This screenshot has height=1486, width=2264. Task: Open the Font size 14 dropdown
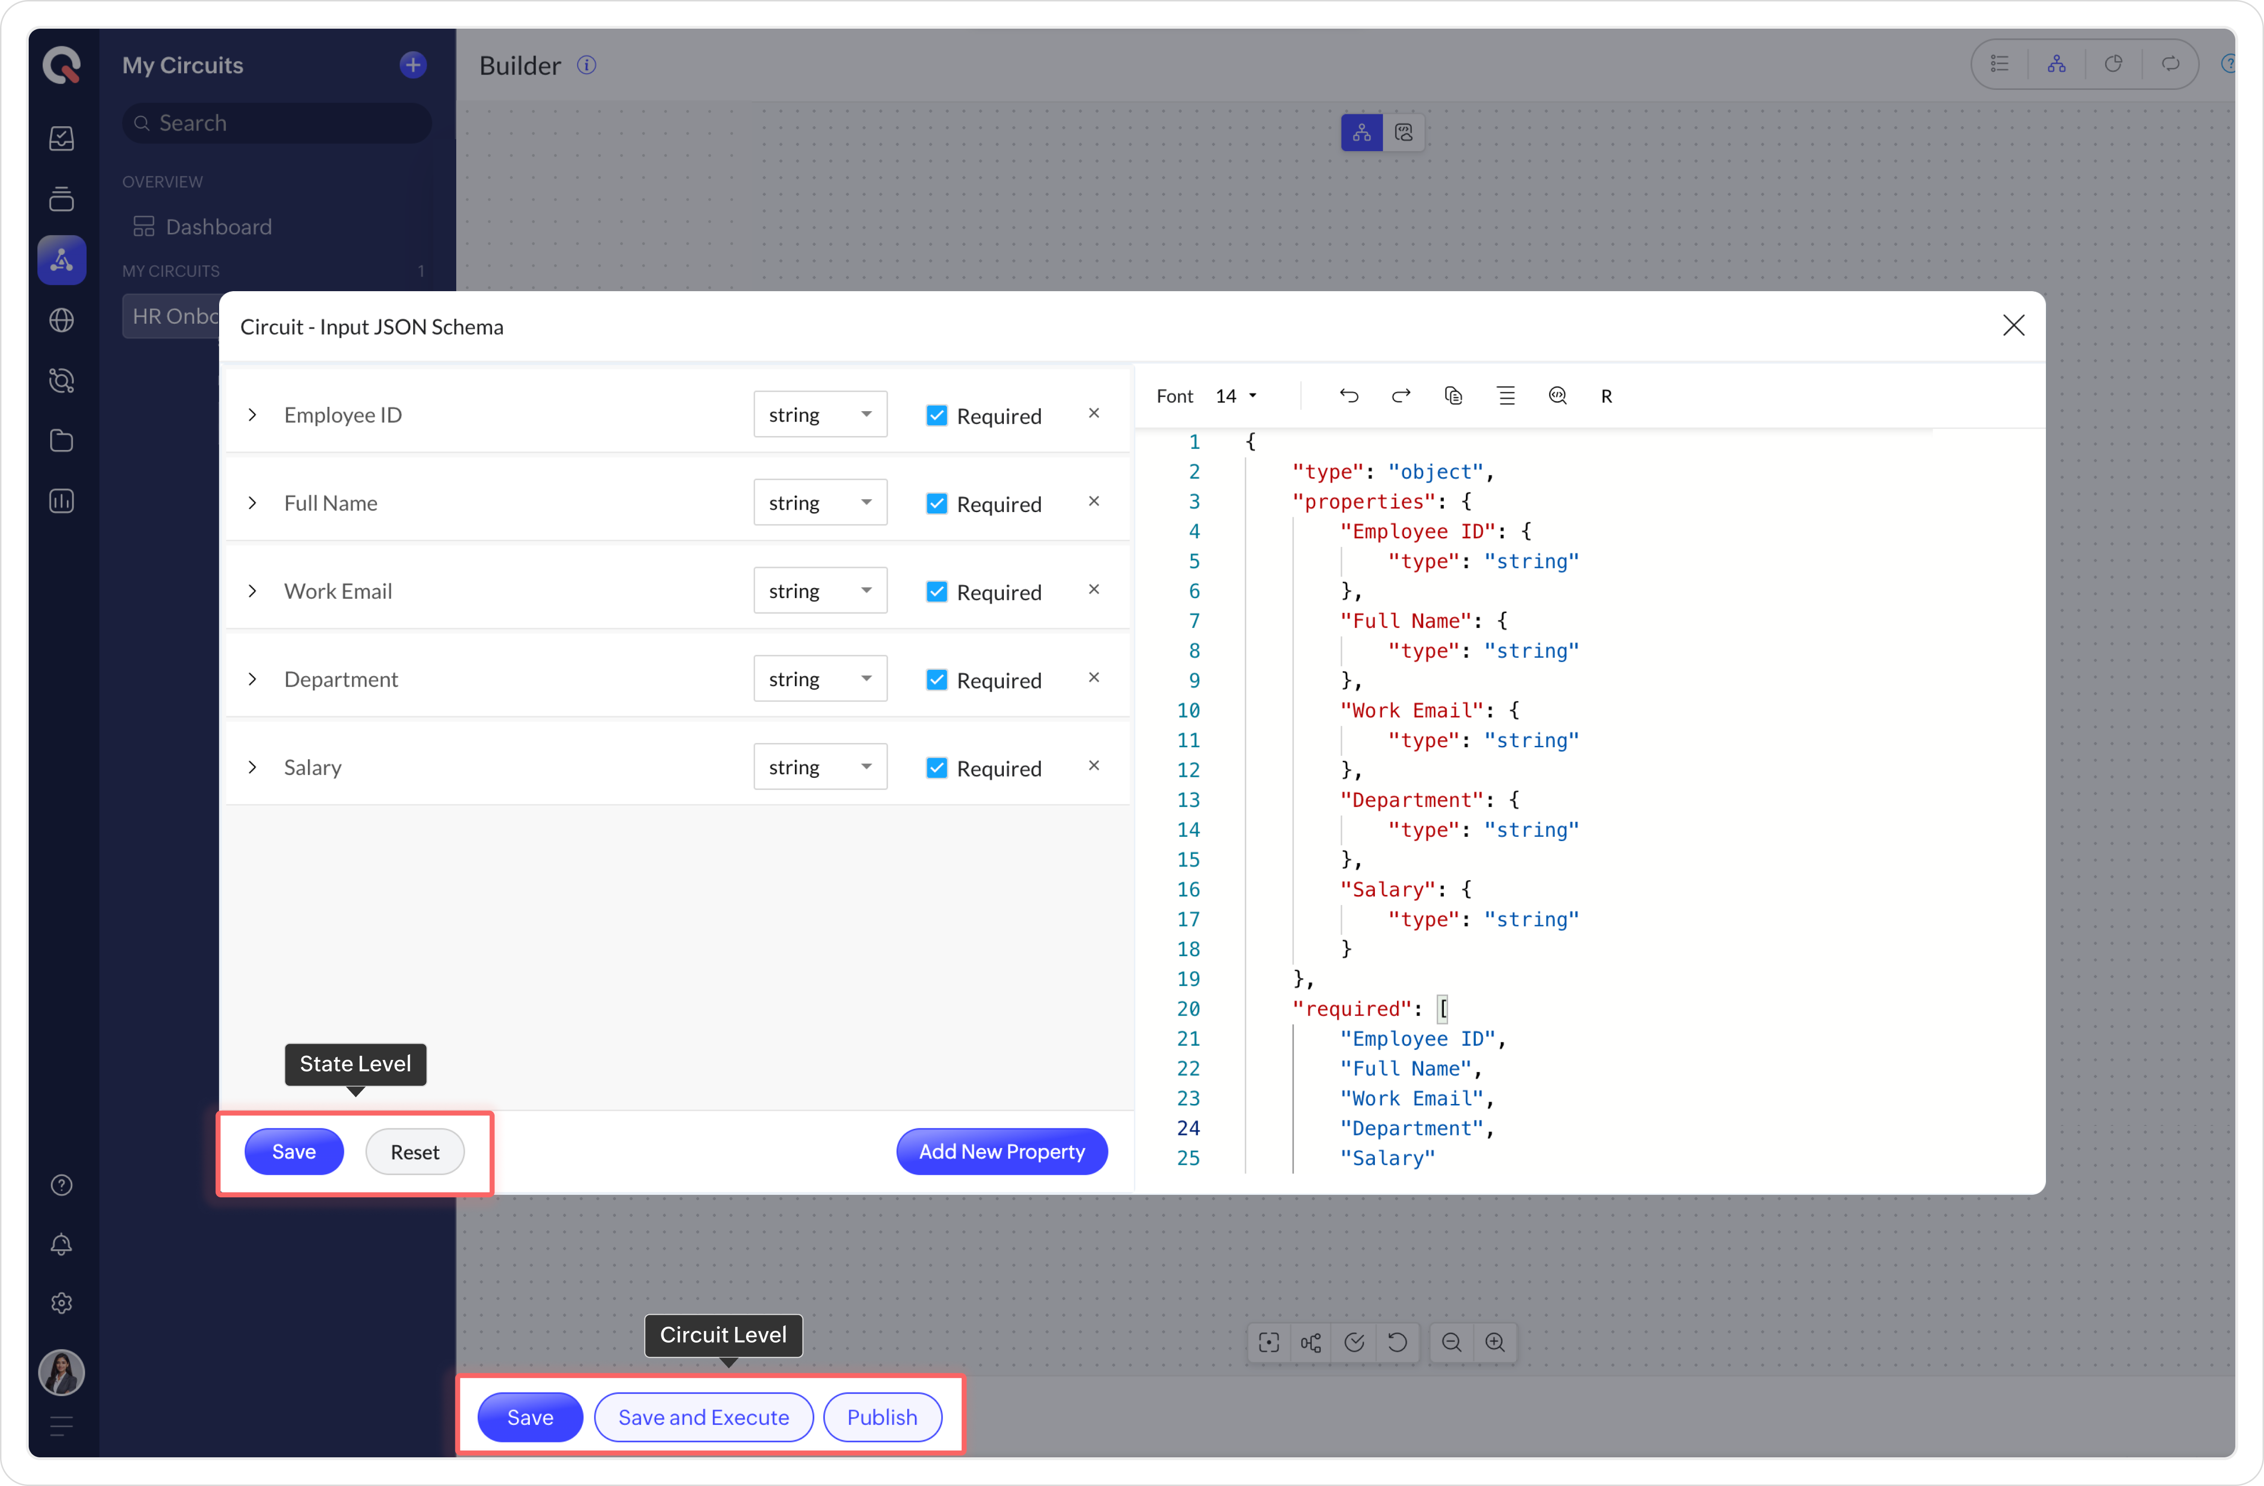pyautogui.click(x=1236, y=395)
